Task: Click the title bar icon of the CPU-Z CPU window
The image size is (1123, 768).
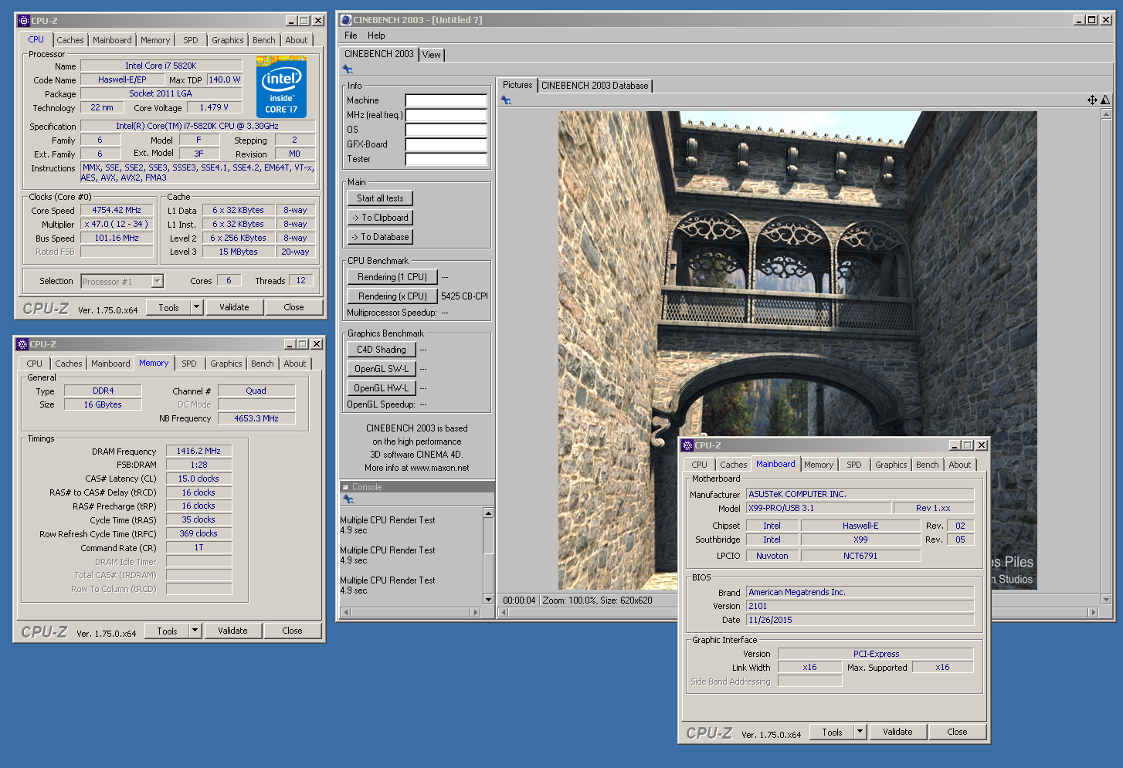Action: (23, 21)
